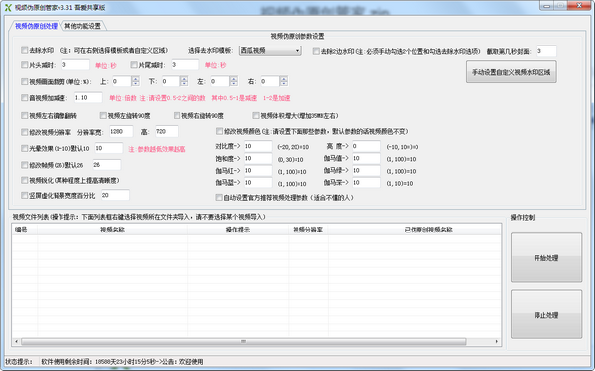Click the 已伪原创视频名称 column header
The width and height of the screenshot is (595, 371).
[415, 230]
